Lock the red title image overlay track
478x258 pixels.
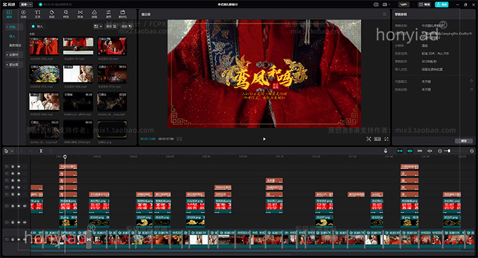tap(13, 206)
